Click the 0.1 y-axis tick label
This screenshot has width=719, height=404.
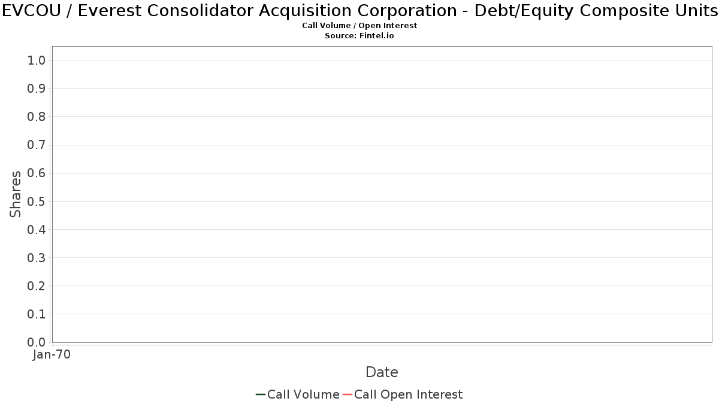pyautogui.click(x=37, y=314)
